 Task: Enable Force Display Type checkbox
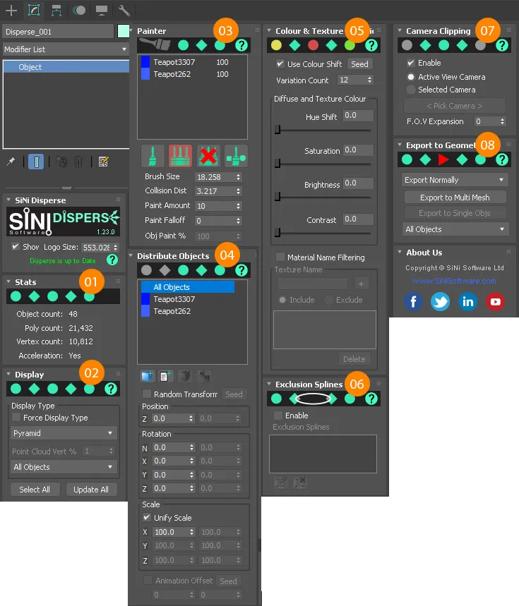[x=16, y=418]
